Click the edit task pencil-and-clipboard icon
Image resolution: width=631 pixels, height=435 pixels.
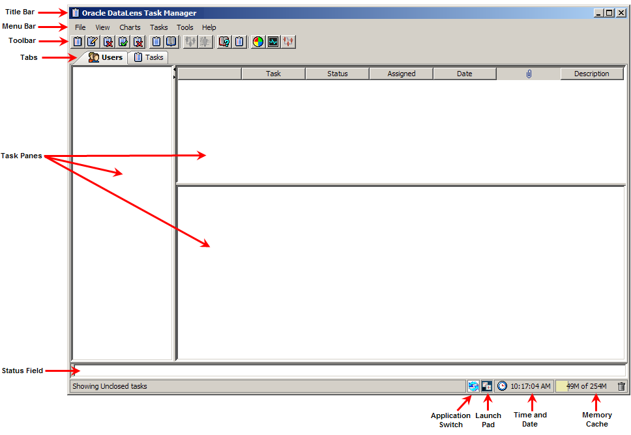point(93,42)
